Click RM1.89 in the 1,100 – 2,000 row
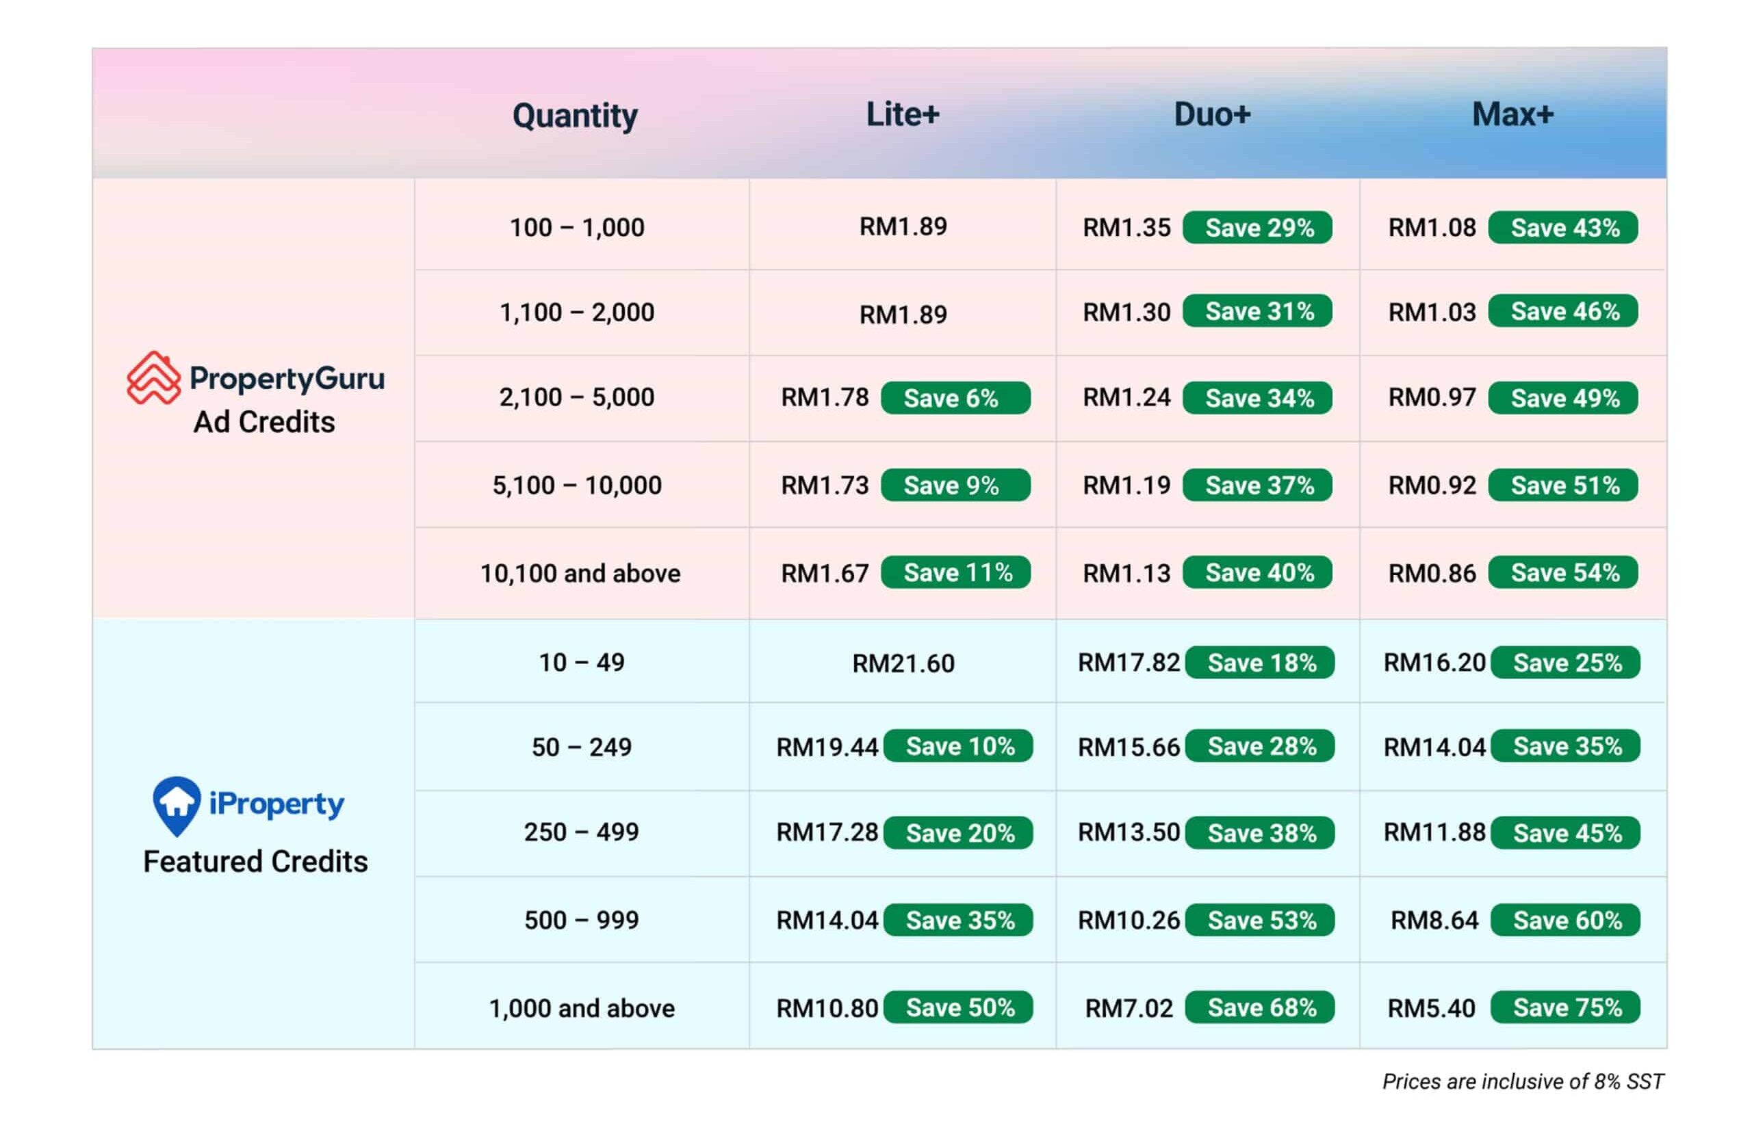The image size is (1752, 1138). 903,315
